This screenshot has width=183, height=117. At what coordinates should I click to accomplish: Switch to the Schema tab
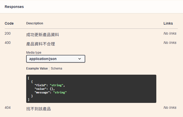tap(56, 69)
